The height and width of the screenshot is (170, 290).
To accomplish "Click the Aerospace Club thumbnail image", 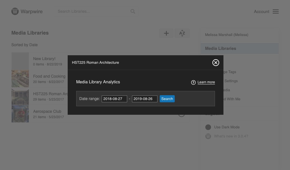I will pos(20,114).
